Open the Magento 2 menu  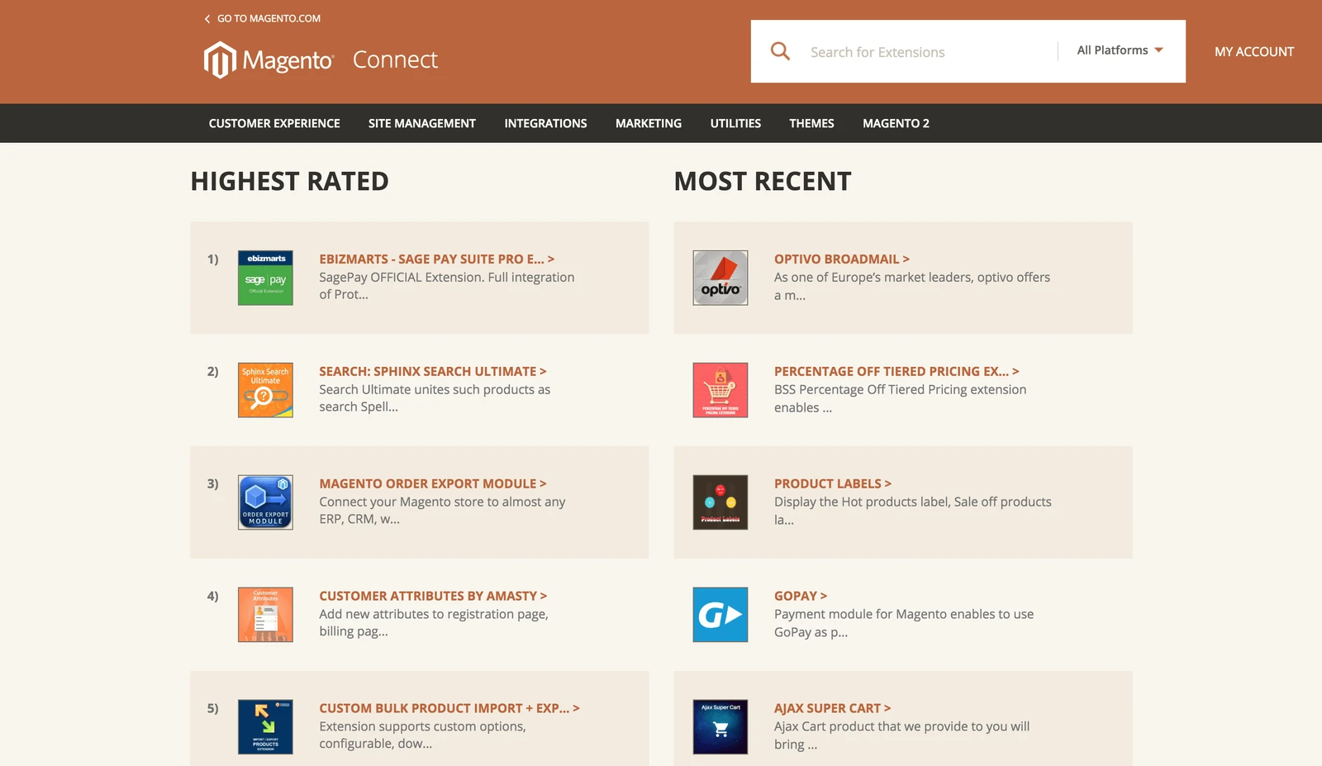tap(896, 123)
